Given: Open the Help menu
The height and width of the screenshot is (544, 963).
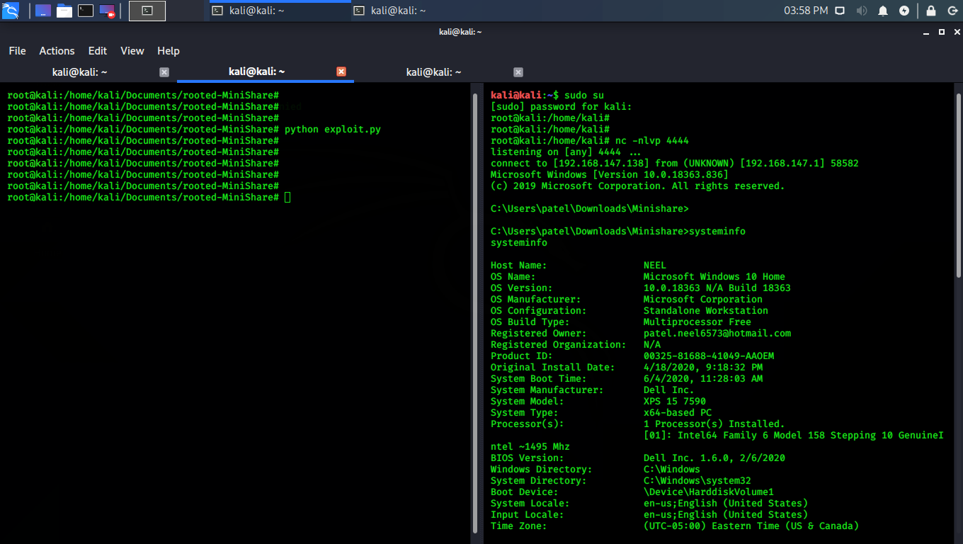Looking at the screenshot, I should 169,51.
